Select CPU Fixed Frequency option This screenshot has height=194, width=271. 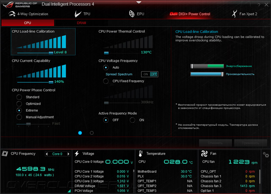pyautogui.click(x=106, y=81)
